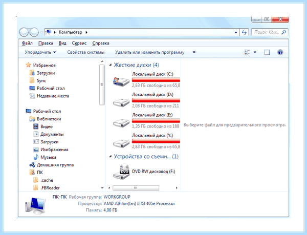Click the navigation pane scrollbar thumb
The height and width of the screenshot is (235, 307).
[102, 84]
